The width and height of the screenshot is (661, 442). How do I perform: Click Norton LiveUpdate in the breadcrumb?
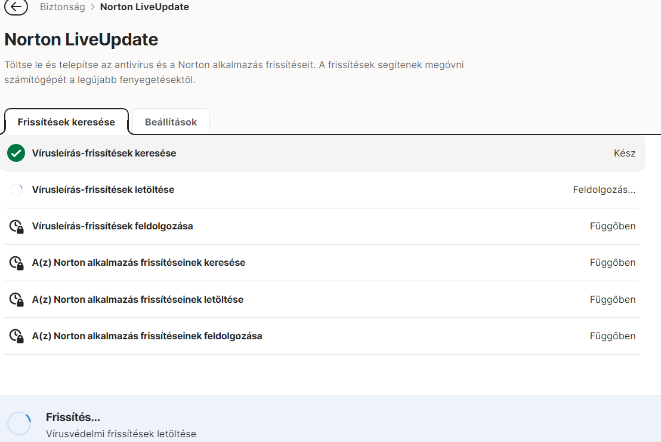[x=144, y=7]
